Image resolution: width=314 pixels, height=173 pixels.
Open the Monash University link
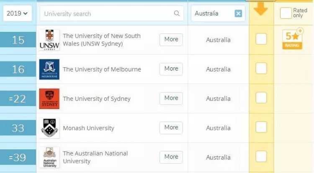click(x=88, y=128)
